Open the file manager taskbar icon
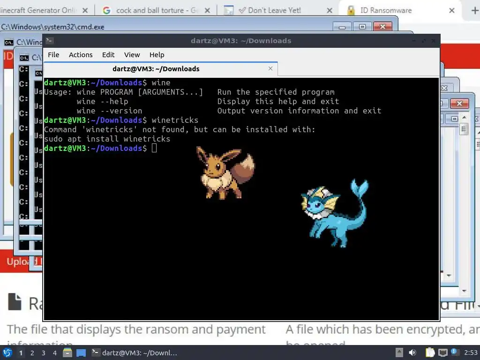The image size is (480, 360). (67, 353)
